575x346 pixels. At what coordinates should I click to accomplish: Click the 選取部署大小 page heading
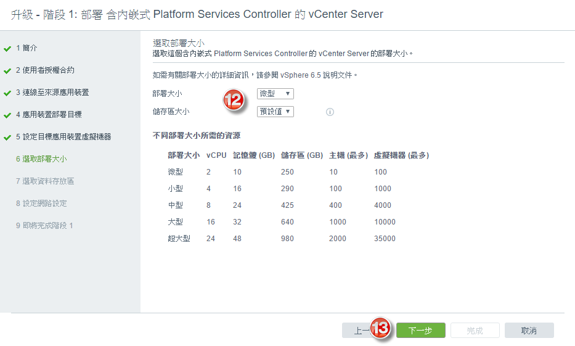(x=179, y=43)
